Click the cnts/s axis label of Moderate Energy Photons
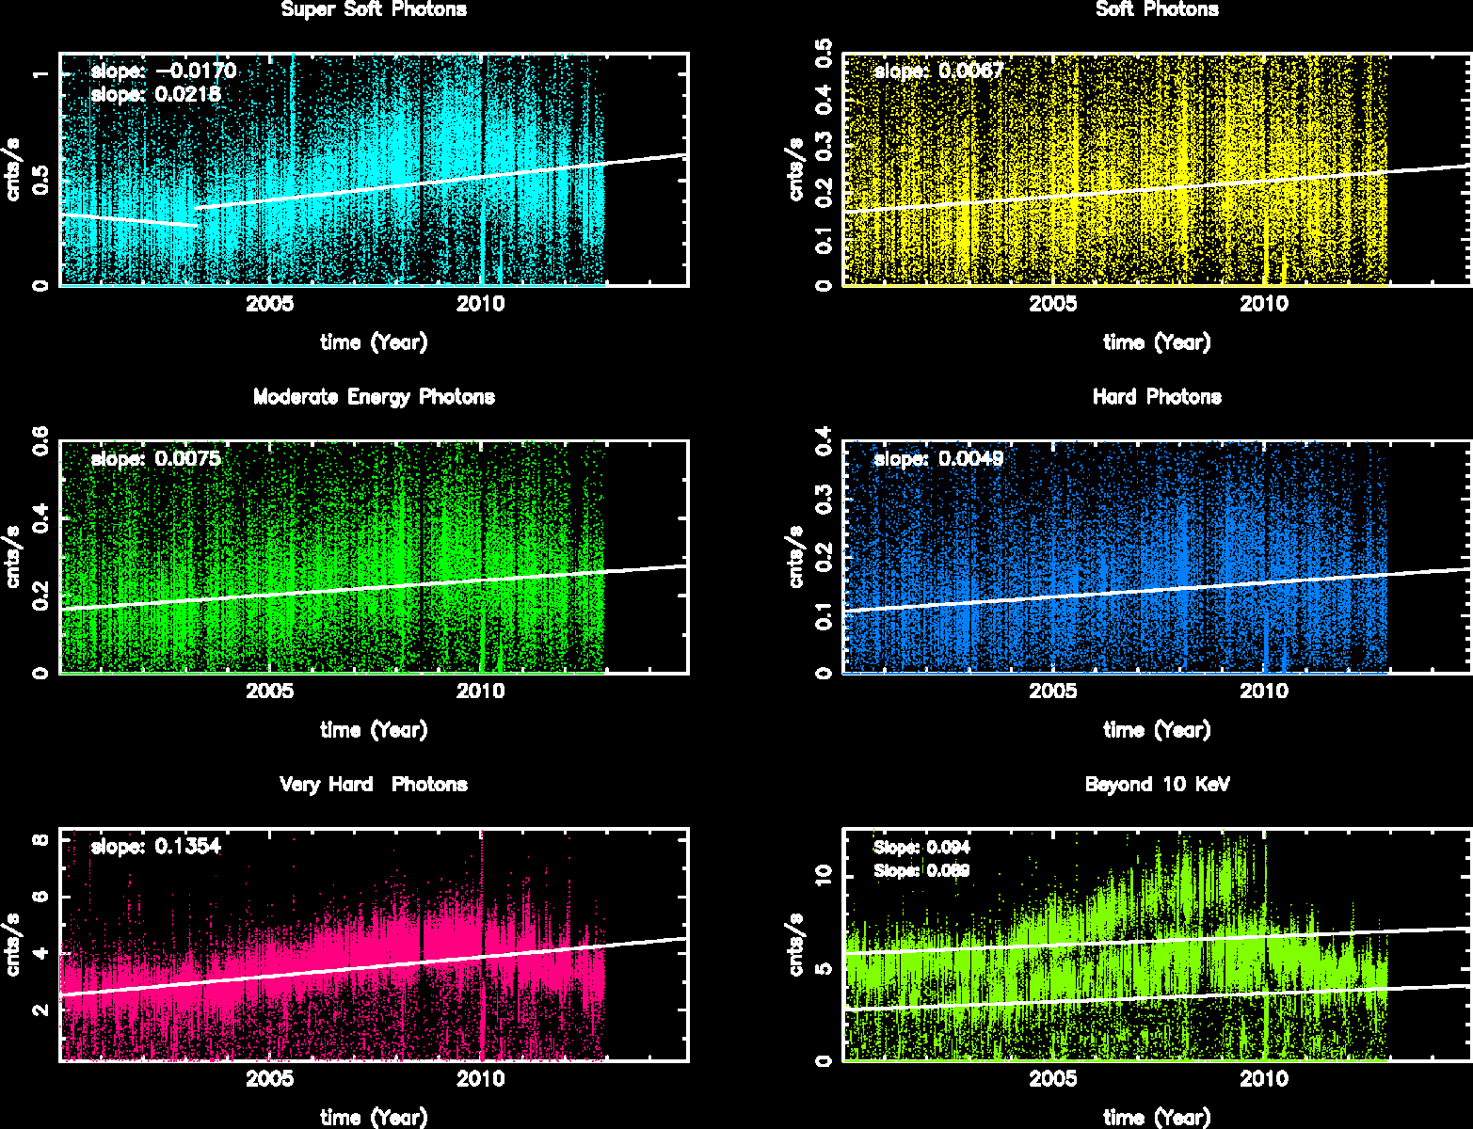1473x1129 pixels. point(13,557)
